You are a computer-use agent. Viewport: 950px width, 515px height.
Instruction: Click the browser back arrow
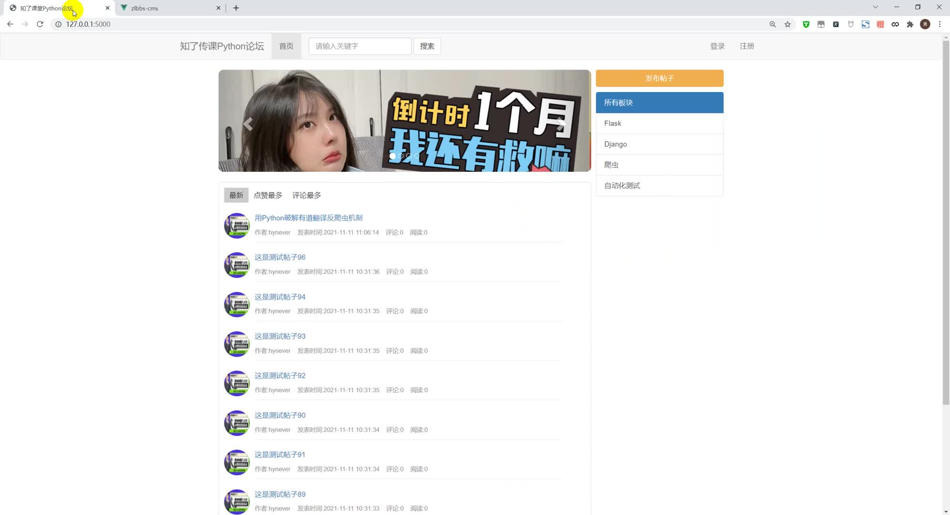pyautogui.click(x=10, y=24)
